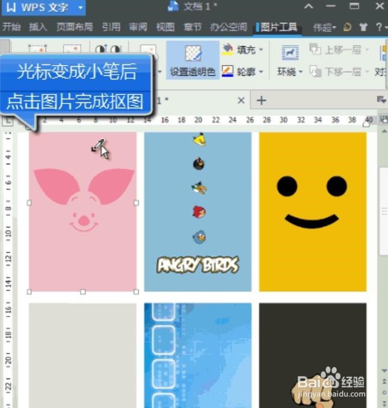This screenshot has width=388, height=408.
Task: Open the 视图 ribbon tab
Action: tap(165, 27)
